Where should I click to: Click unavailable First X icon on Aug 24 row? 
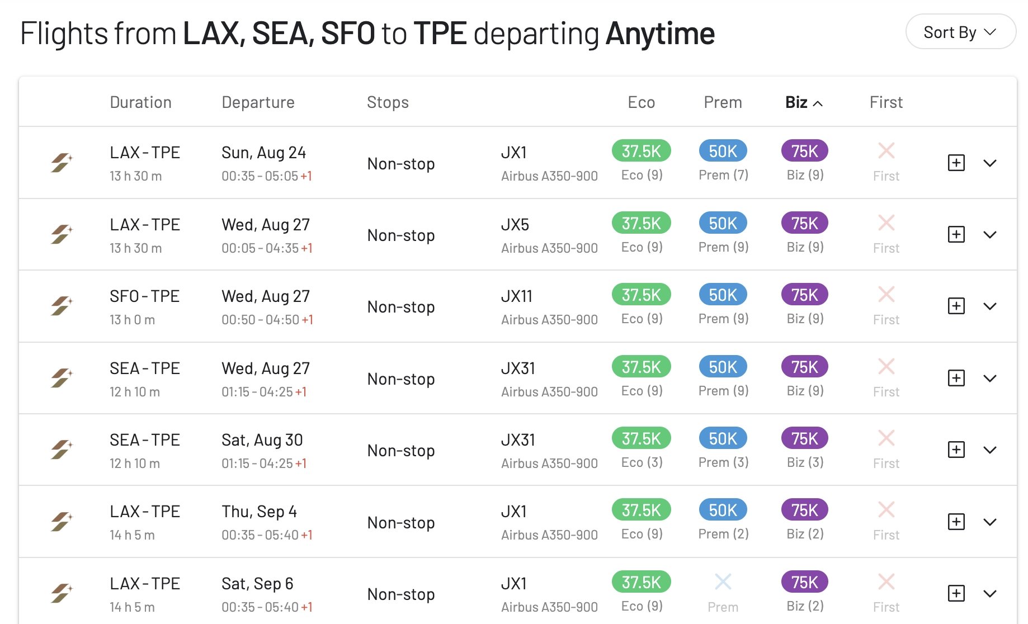click(886, 150)
